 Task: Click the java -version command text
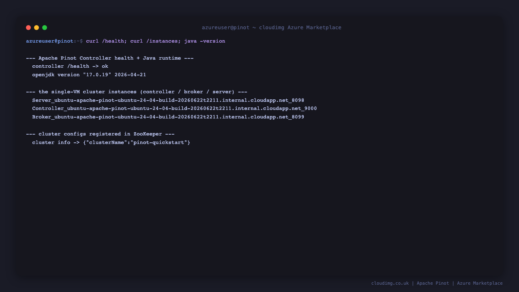tap(205, 41)
